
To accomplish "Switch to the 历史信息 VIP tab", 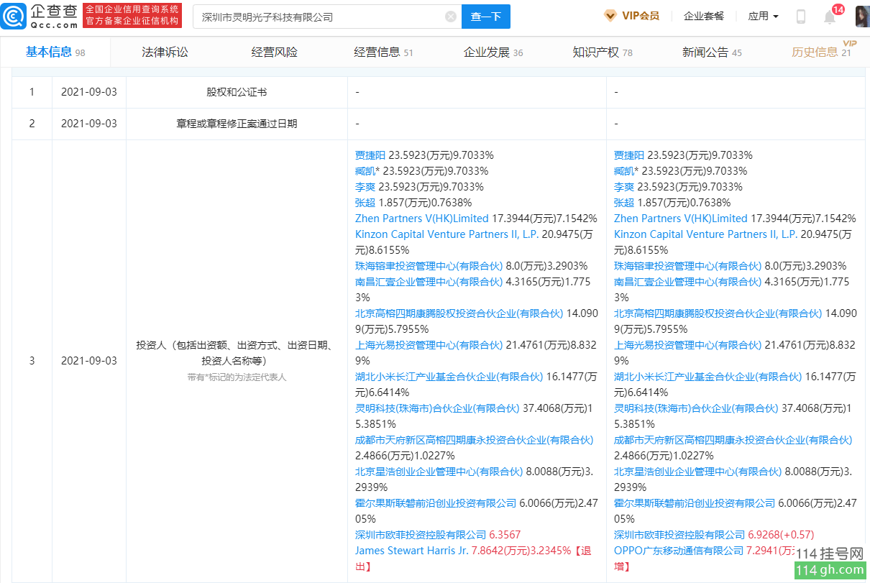I will (x=824, y=51).
